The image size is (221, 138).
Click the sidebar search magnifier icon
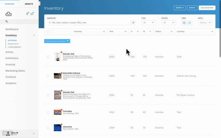click(6, 22)
